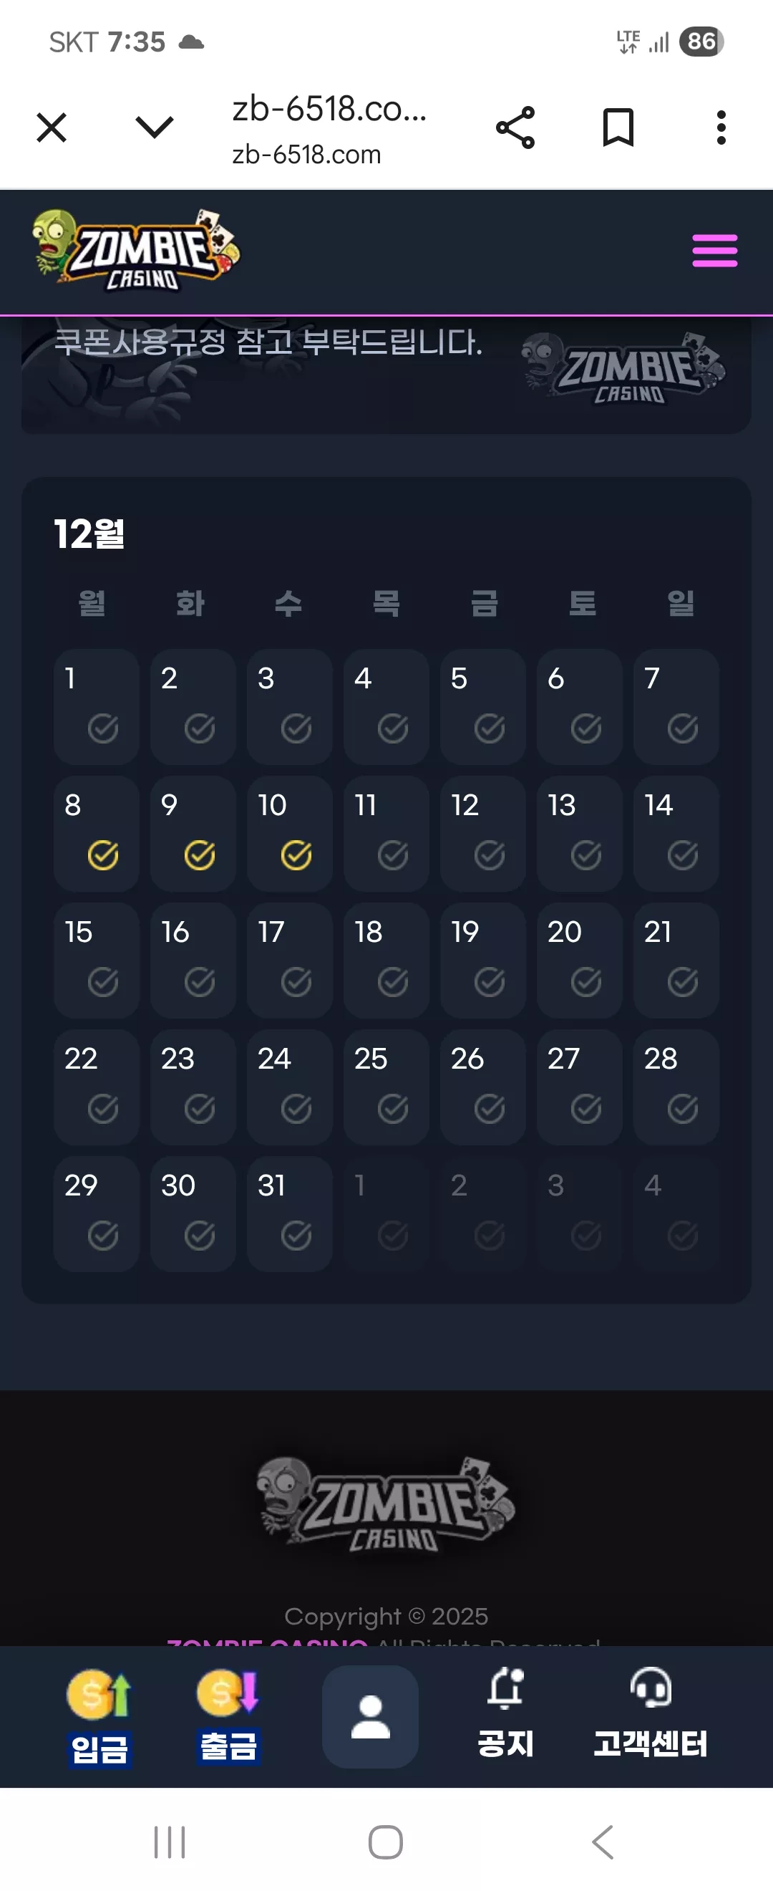Toggle the check mark on day 8
Viewport: 773px width, 1891px height.
(x=102, y=855)
